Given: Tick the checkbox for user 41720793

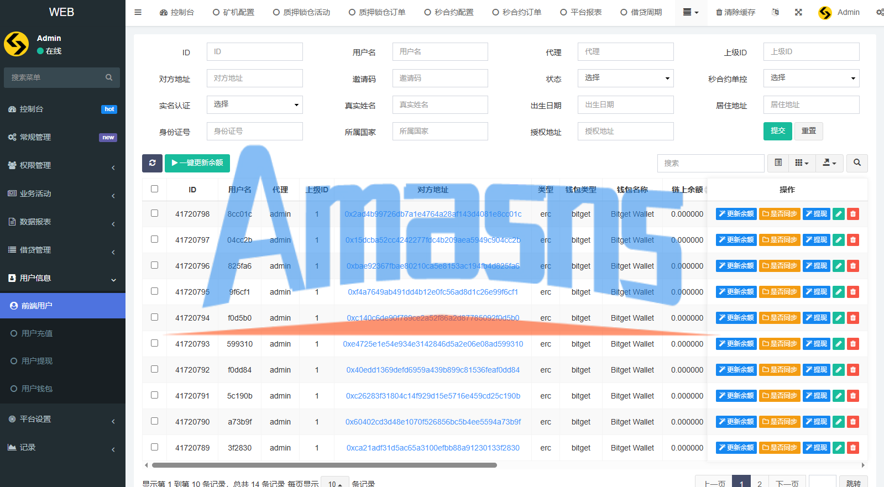Looking at the screenshot, I should click(154, 343).
